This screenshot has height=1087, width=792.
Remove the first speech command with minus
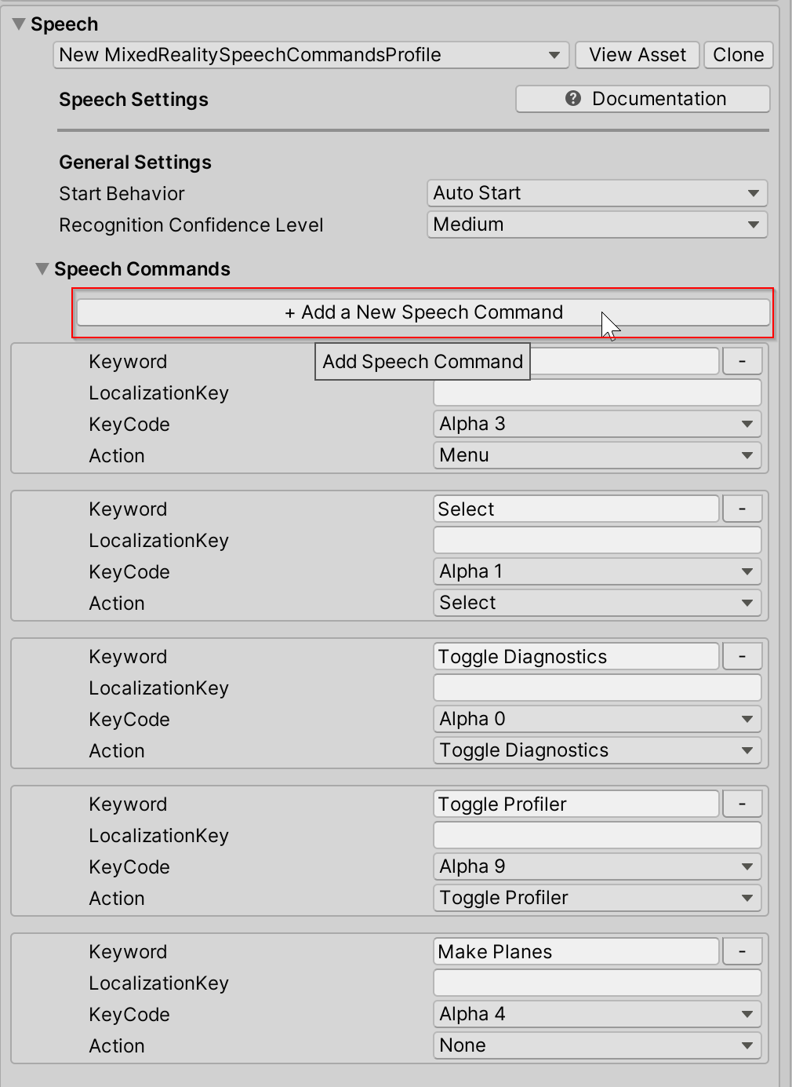point(742,361)
